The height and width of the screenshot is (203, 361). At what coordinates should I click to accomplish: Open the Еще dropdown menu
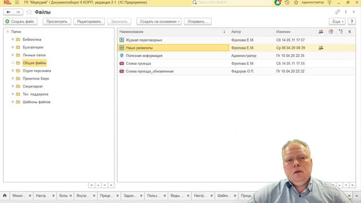click(337, 21)
